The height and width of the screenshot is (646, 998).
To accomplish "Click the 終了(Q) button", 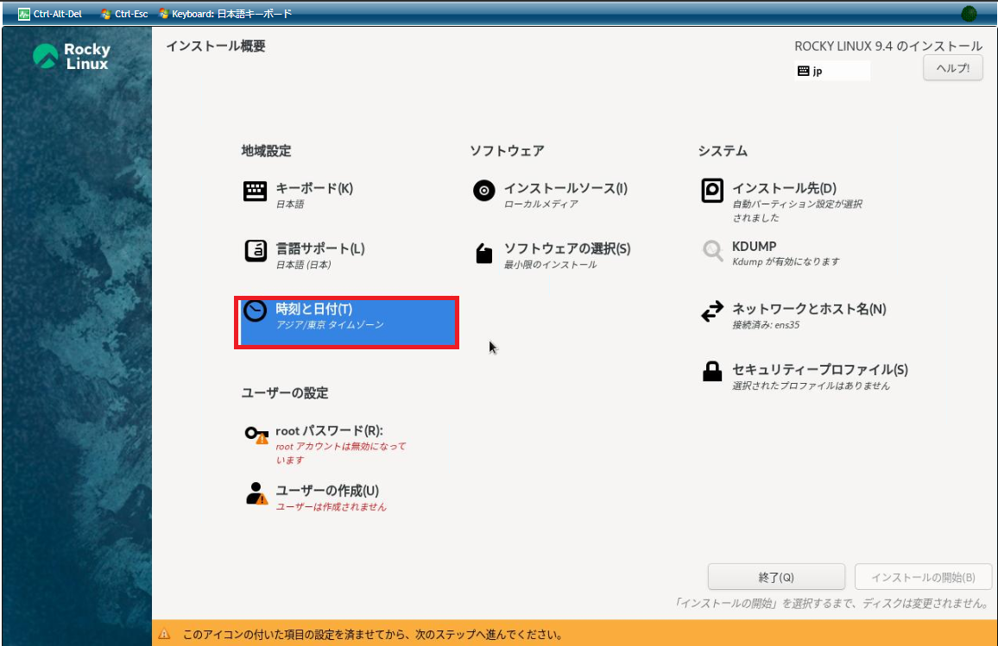I will [x=775, y=577].
